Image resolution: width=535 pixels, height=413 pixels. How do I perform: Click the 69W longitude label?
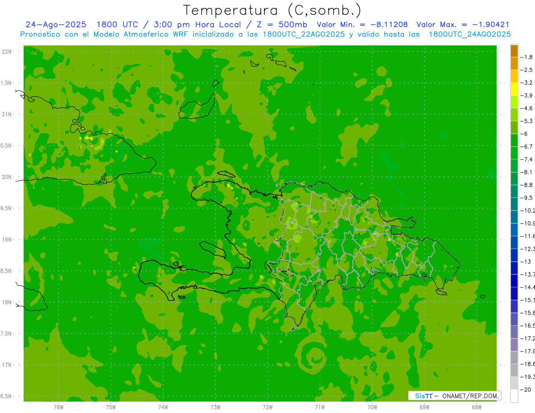coord(424,407)
